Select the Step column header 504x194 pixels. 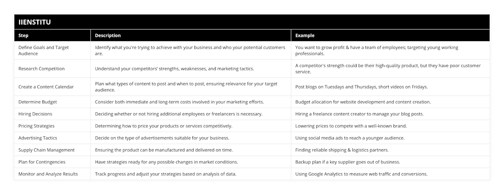pos(24,36)
